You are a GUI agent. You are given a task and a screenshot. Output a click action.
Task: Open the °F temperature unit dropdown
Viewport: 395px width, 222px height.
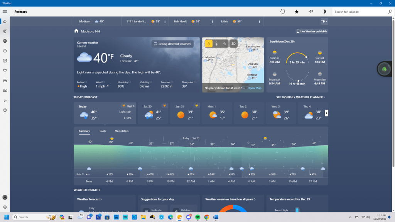coord(324,21)
